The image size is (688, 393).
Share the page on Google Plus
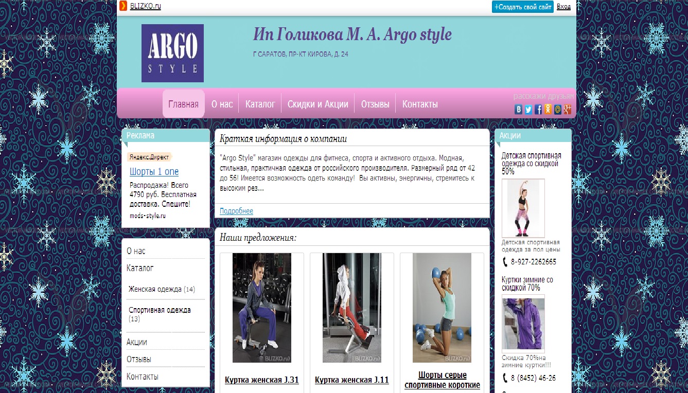pyautogui.click(x=568, y=109)
